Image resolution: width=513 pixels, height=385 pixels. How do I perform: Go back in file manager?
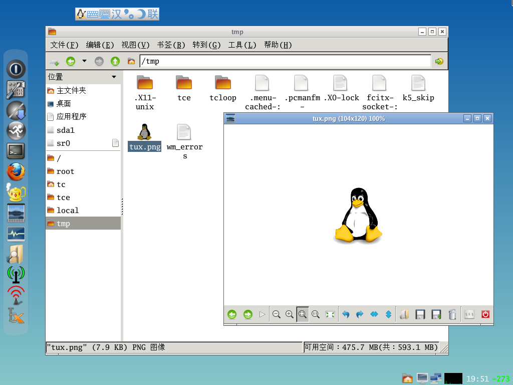tap(71, 61)
